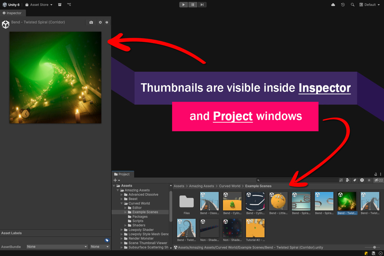Image resolution: width=384 pixels, height=256 pixels.
Task: Select Scene Thumbnail Viewer folder
Action: pos(148,243)
